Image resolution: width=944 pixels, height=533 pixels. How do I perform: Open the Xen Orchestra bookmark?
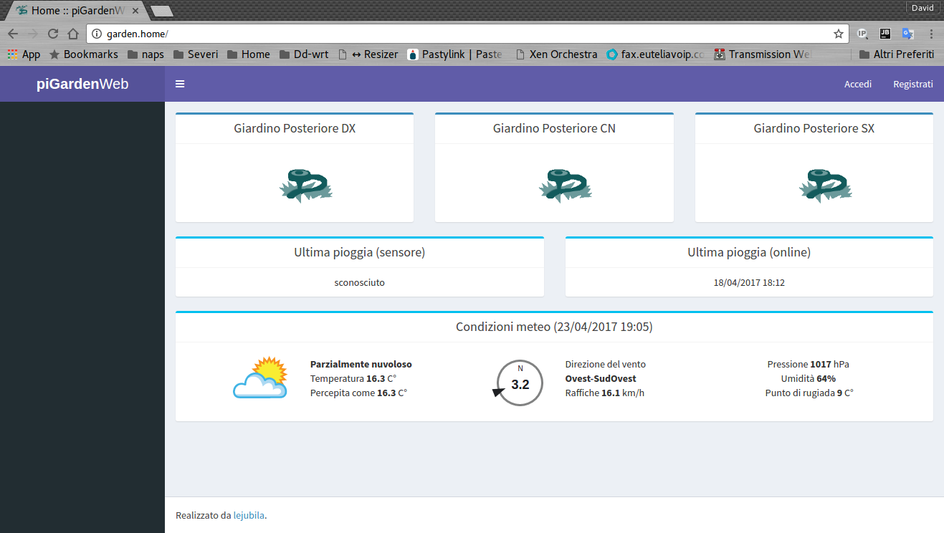coord(556,54)
